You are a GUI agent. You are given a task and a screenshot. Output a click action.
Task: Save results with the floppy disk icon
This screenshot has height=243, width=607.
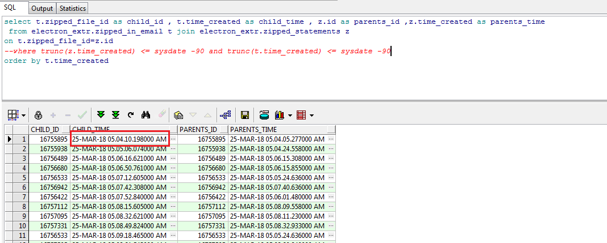tap(245, 115)
